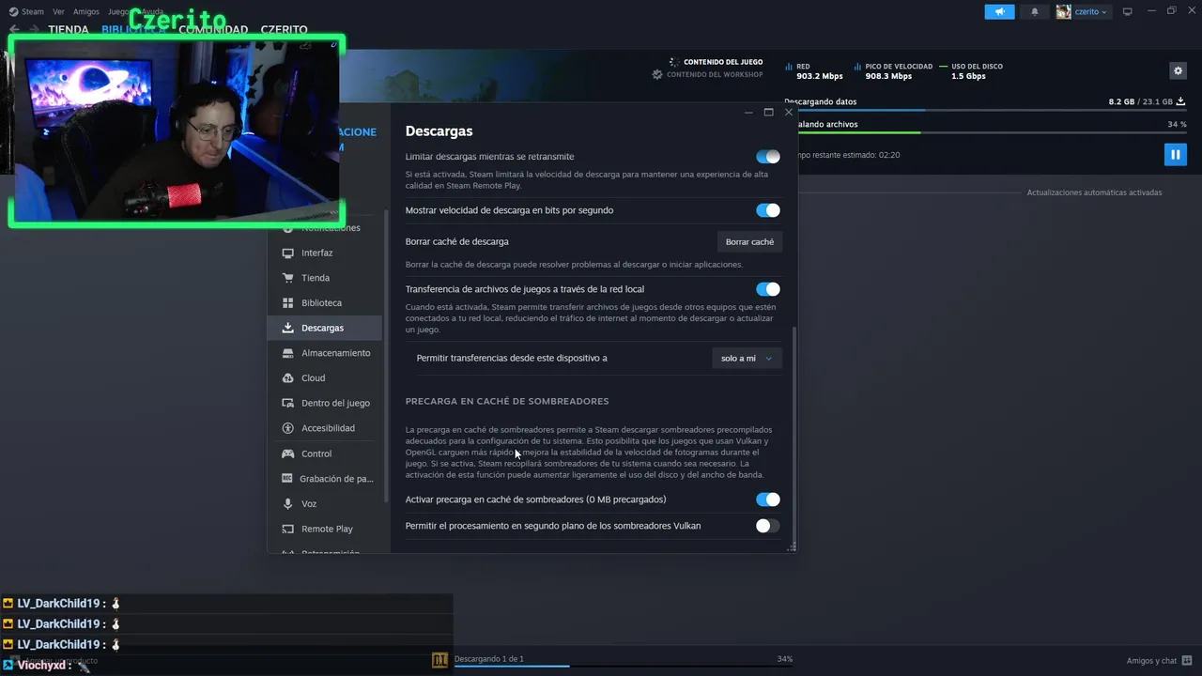Click the Remote Play screen icon
The width and height of the screenshot is (1202, 676).
pos(287,529)
